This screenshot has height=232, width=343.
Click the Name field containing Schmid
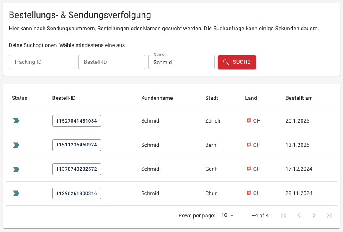181,62
